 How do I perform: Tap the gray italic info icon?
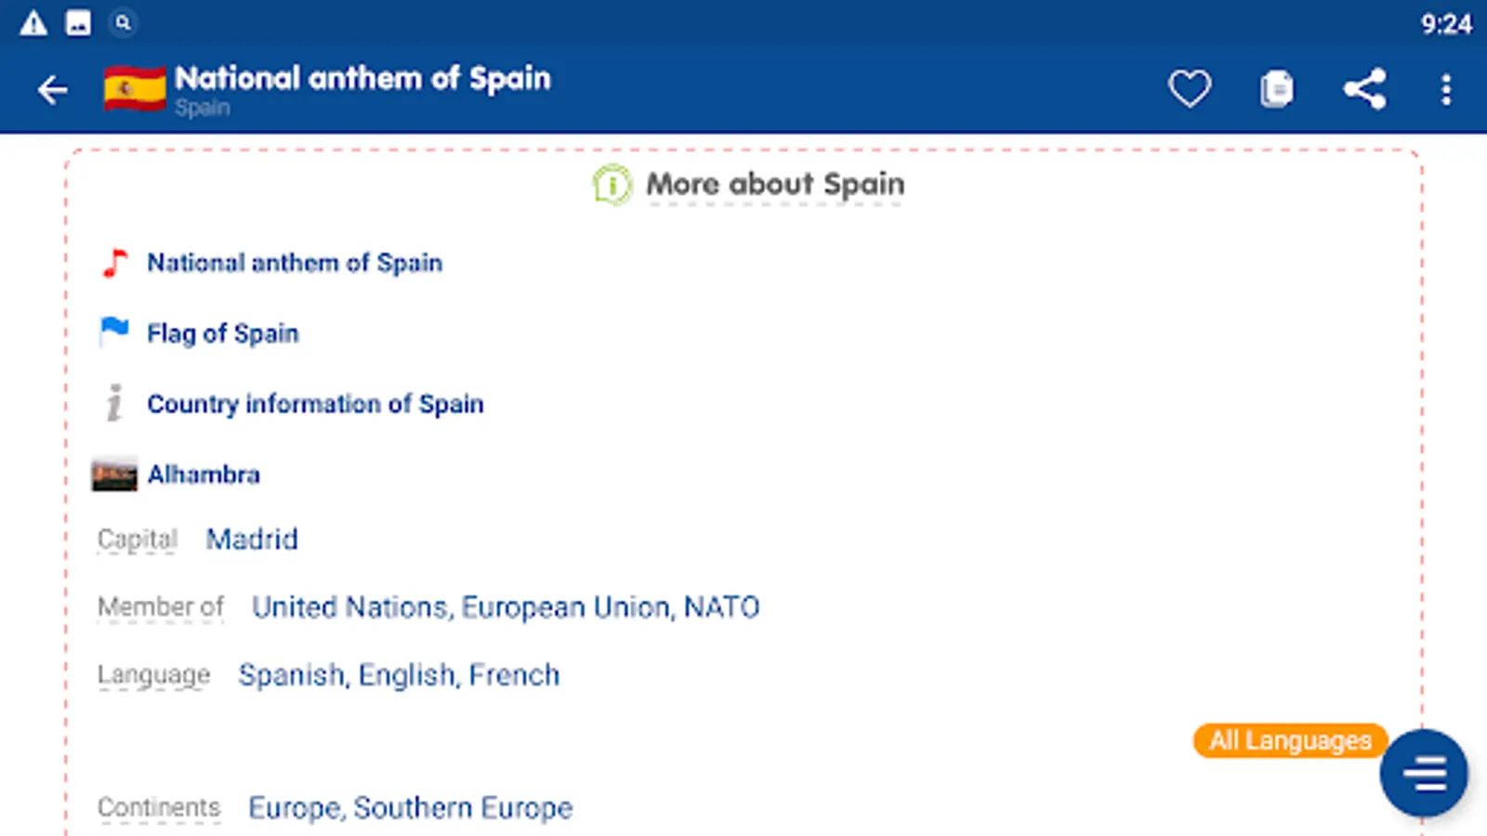pos(114,403)
